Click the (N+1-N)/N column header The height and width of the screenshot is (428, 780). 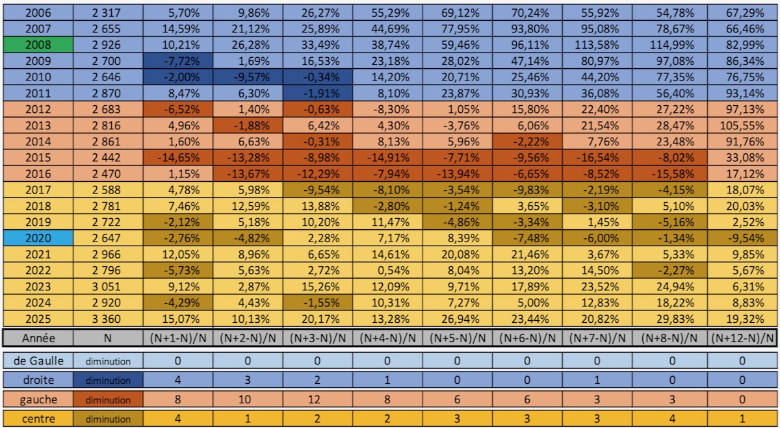(x=178, y=338)
